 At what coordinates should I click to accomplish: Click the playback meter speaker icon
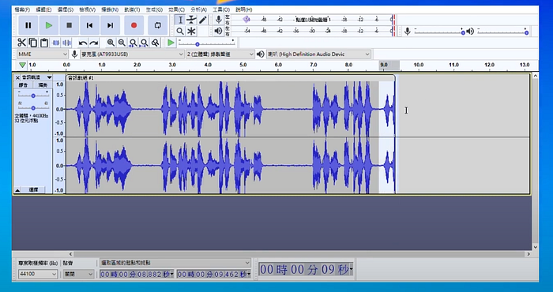point(219,31)
